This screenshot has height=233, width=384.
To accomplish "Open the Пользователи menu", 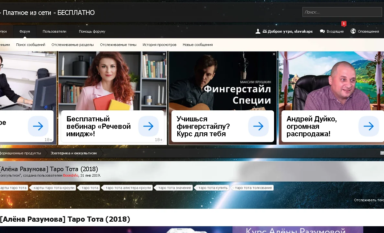I will 54,31.
